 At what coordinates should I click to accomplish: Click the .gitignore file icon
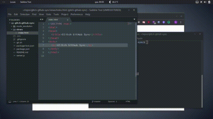click(14, 39)
